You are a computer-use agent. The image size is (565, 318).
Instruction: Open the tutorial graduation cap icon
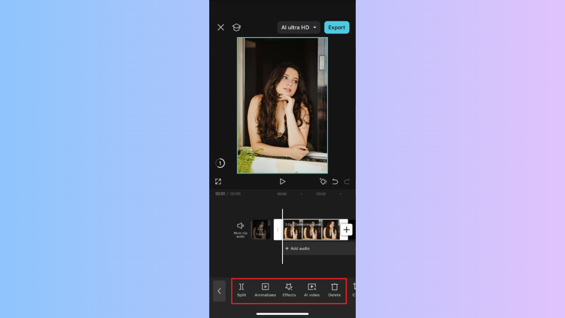point(237,27)
